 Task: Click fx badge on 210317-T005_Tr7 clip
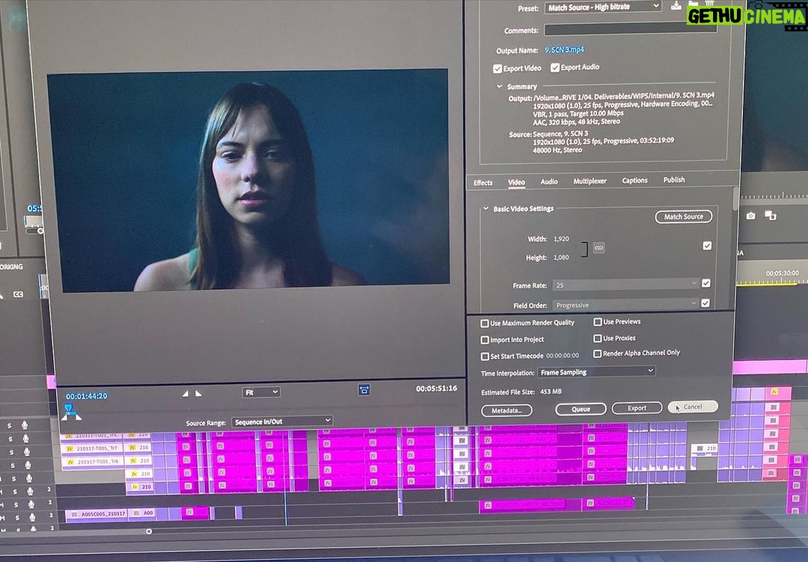pyautogui.click(x=70, y=448)
